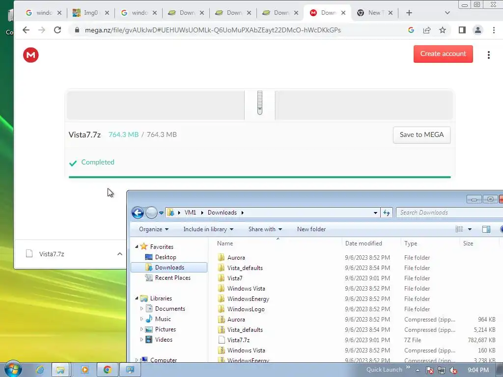
Task: Click Action Center flag tray icon
Action: tap(429, 370)
